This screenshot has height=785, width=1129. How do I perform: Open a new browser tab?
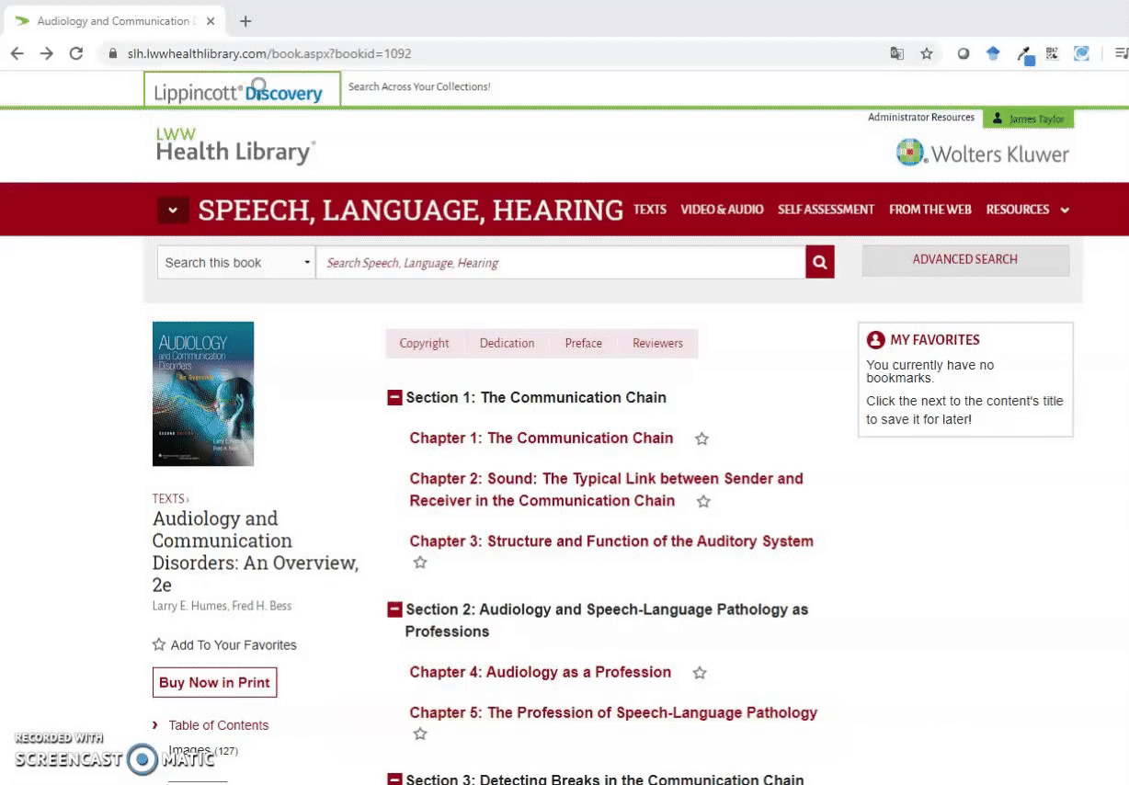tap(245, 21)
